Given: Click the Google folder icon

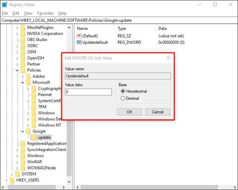Looking at the screenshot, I should (28, 131).
